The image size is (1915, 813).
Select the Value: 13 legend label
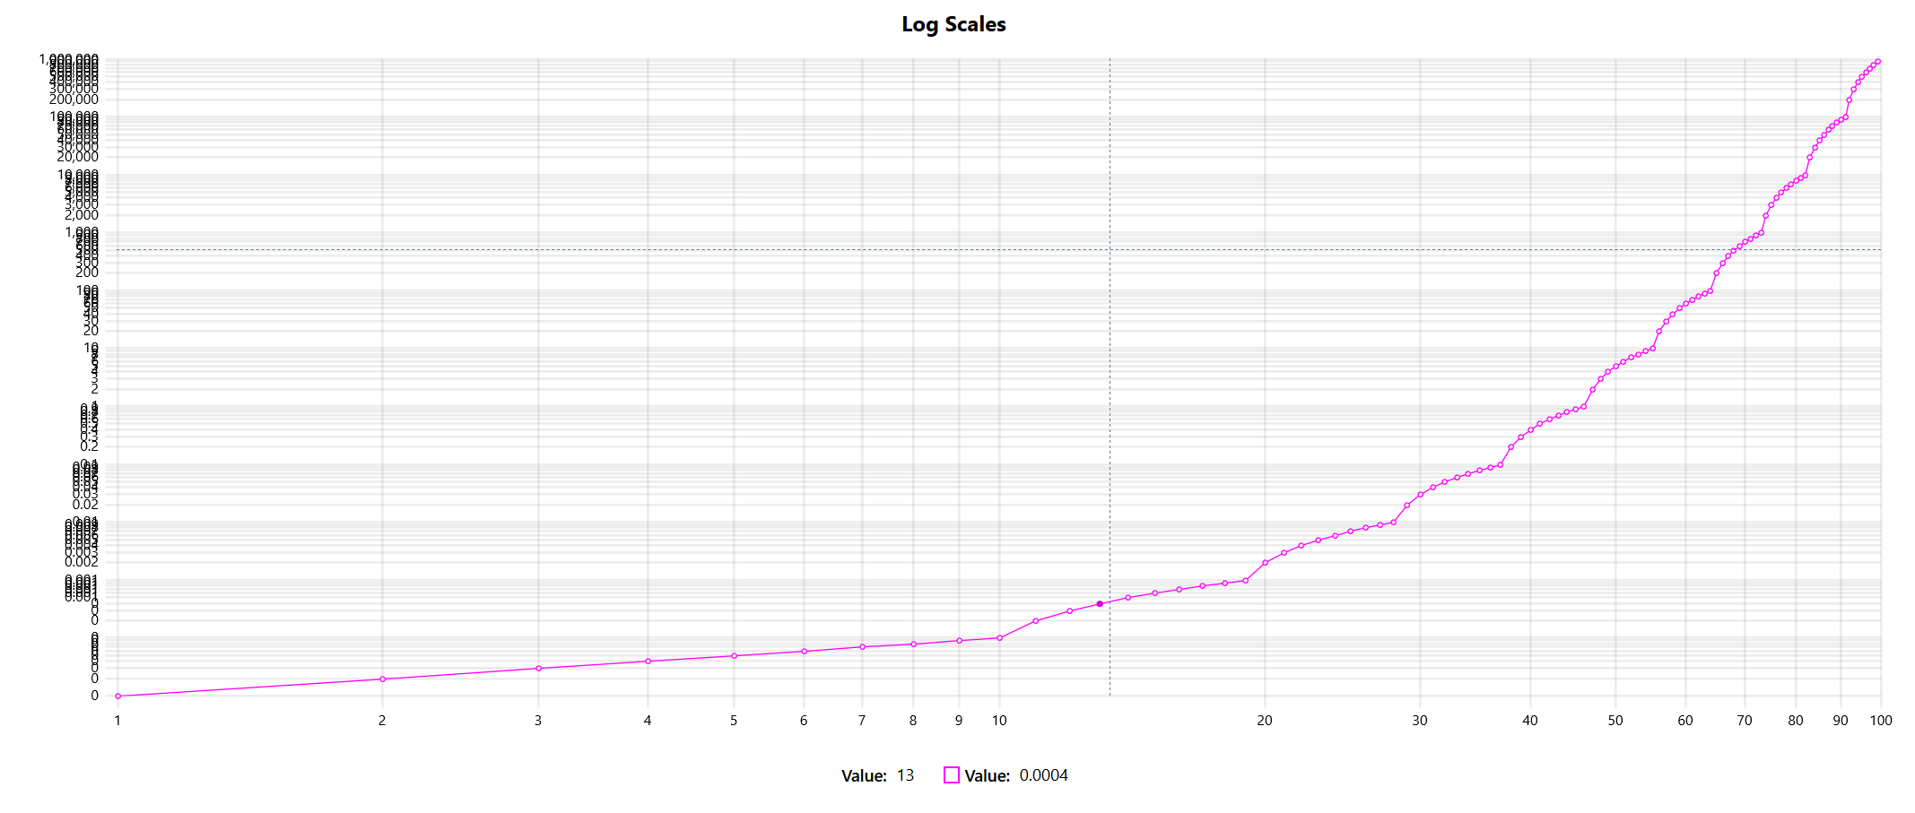[876, 775]
